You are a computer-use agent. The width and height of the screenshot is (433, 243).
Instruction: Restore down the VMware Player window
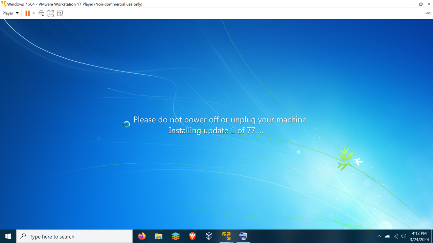pos(421,4)
